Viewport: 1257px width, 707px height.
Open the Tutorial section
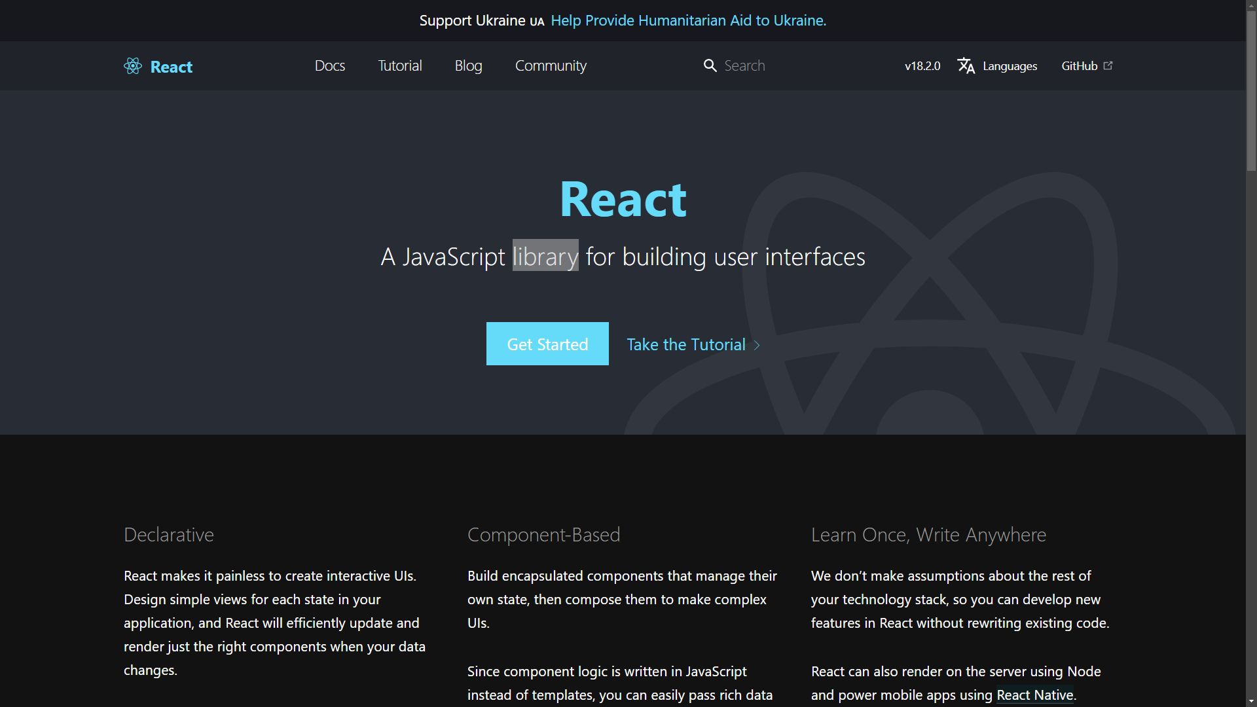pos(399,65)
